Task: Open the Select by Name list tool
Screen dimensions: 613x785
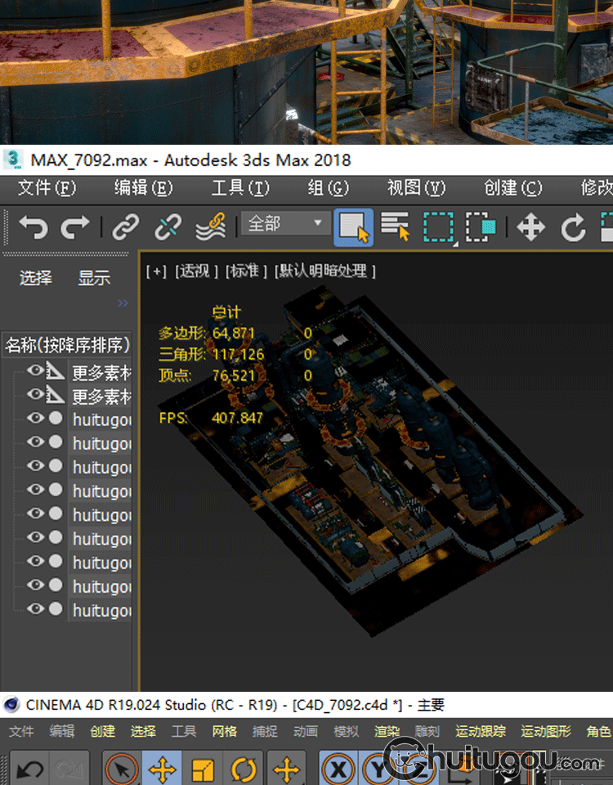Action: point(396,227)
